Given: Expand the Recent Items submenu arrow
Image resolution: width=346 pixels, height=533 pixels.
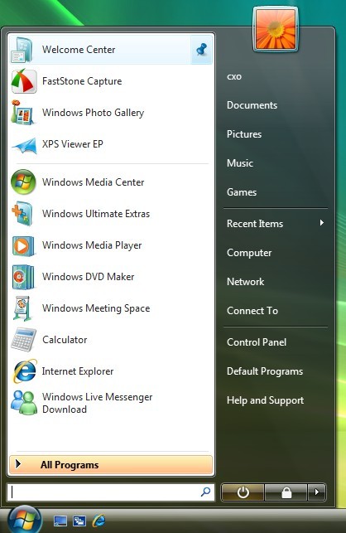Looking at the screenshot, I should pos(321,223).
